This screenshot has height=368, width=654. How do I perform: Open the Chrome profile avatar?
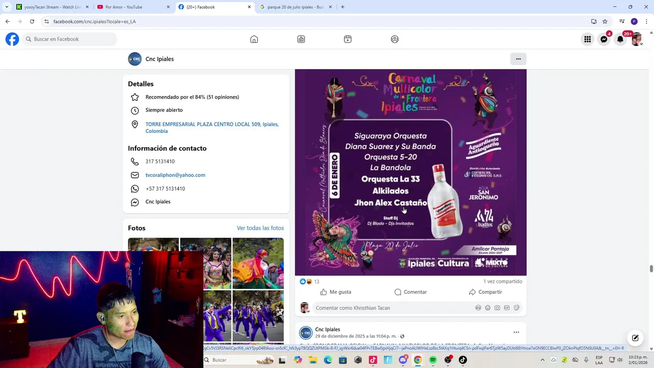coord(634,21)
